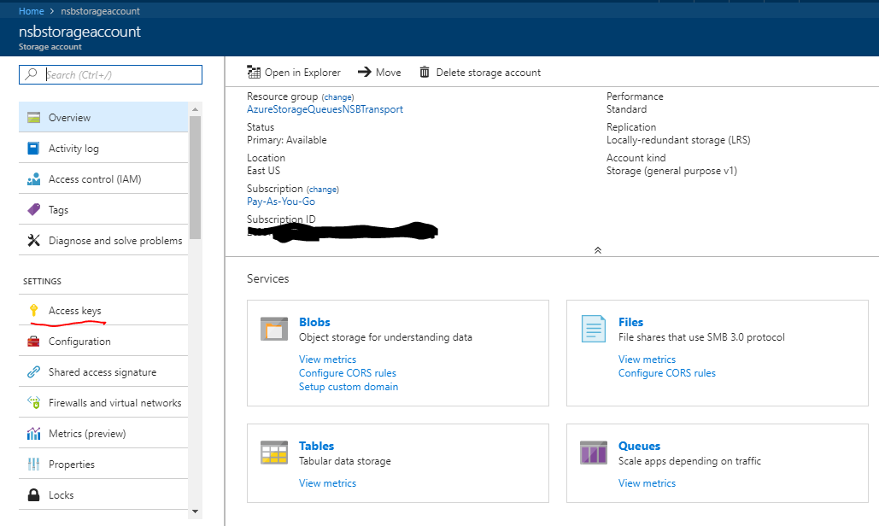
Task: Click sidebar scrollbar up arrow
Action: pyautogui.click(x=195, y=109)
